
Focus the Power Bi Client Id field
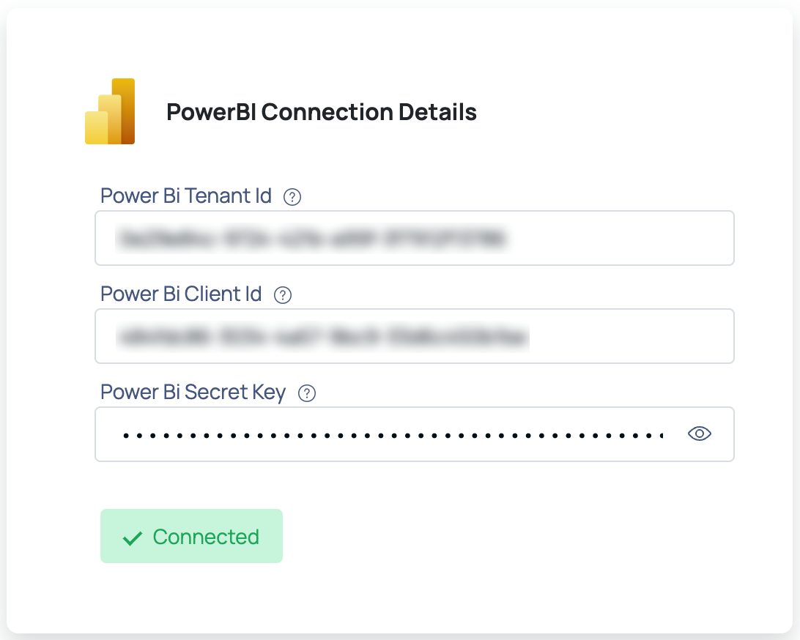[x=415, y=336]
